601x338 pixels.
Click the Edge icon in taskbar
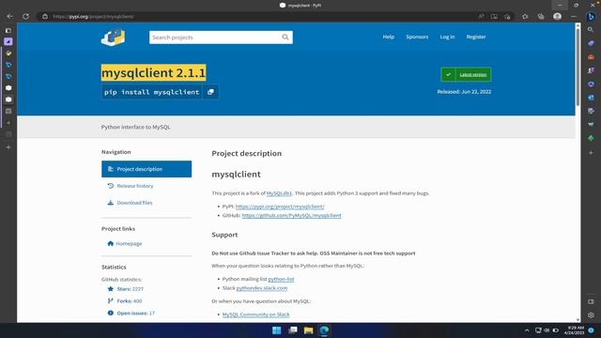tap(324, 330)
